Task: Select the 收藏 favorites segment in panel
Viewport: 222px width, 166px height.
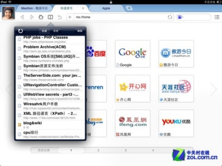Action: (x=44, y=31)
